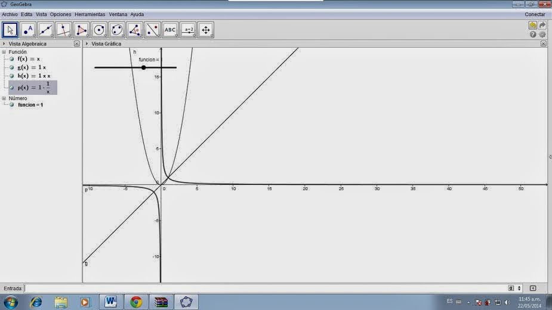
Task: Click the volume speaker tray icon
Action: pos(507,302)
